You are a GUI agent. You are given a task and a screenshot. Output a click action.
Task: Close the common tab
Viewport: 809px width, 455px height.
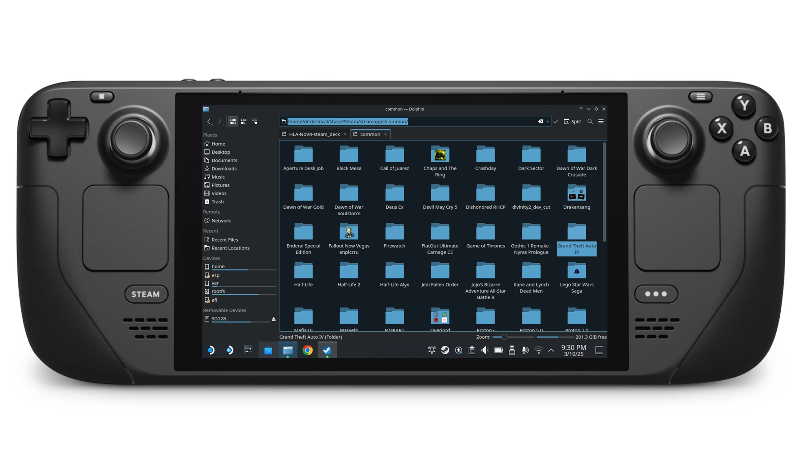(386, 134)
